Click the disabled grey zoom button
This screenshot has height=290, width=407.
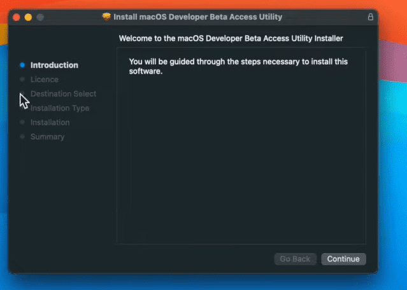pyautogui.click(x=40, y=17)
